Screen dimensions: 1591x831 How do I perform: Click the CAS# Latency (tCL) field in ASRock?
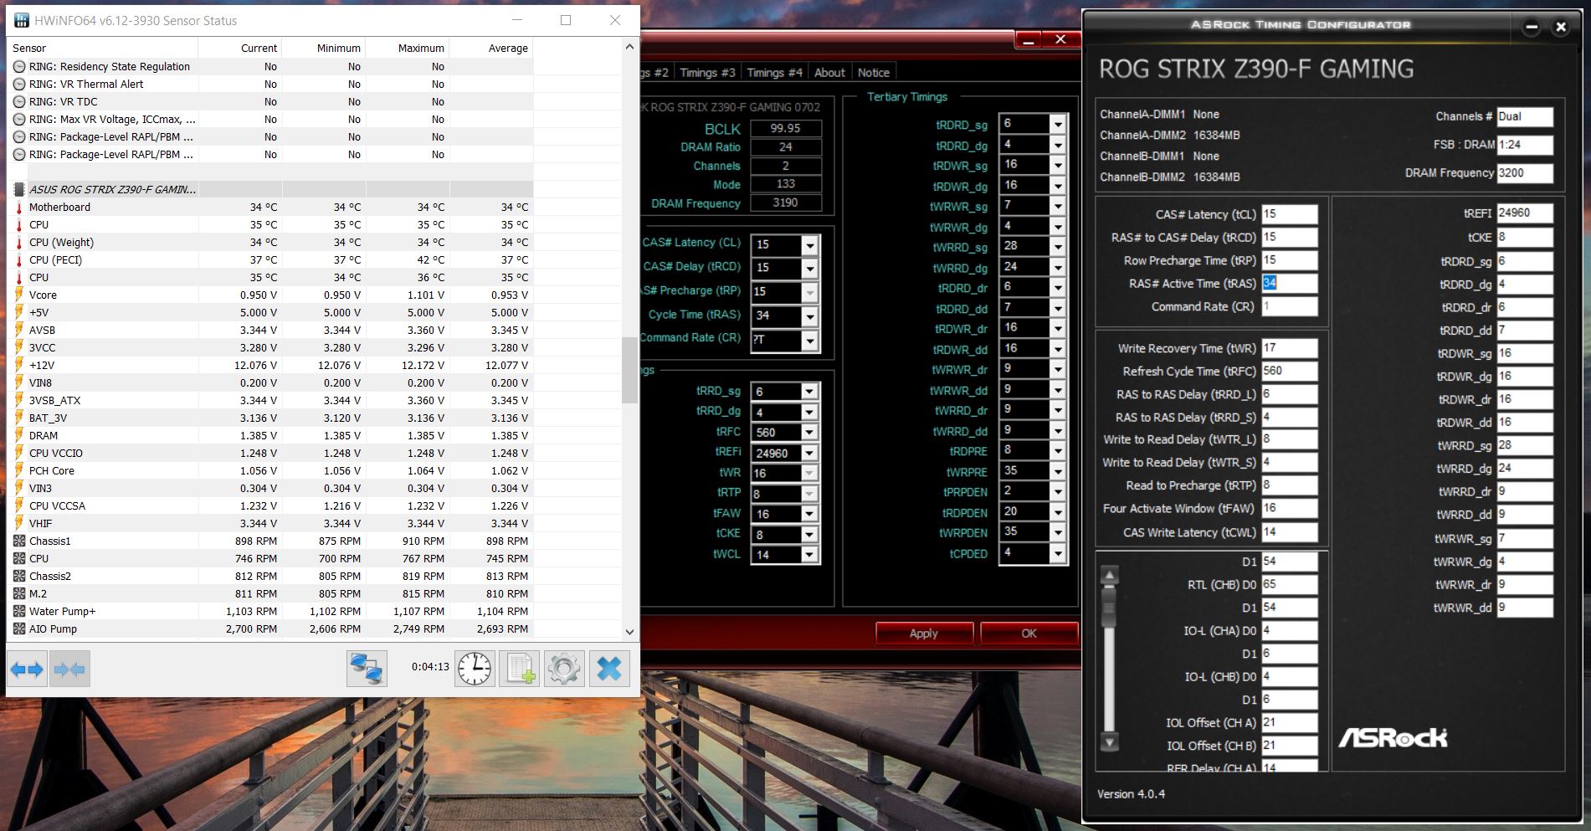[1289, 214]
